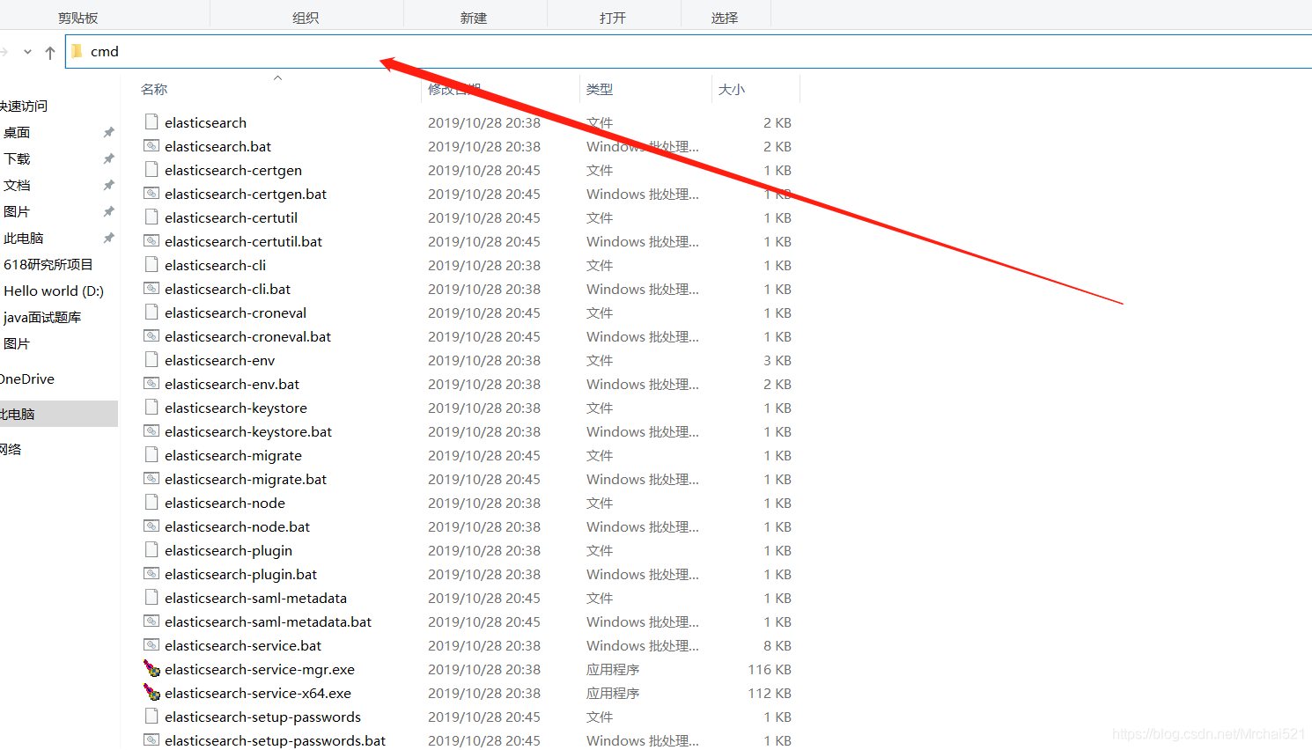This screenshot has height=750, width=1312.
Task: Select elasticsearch-env file icon
Action: click(x=151, y=359)
